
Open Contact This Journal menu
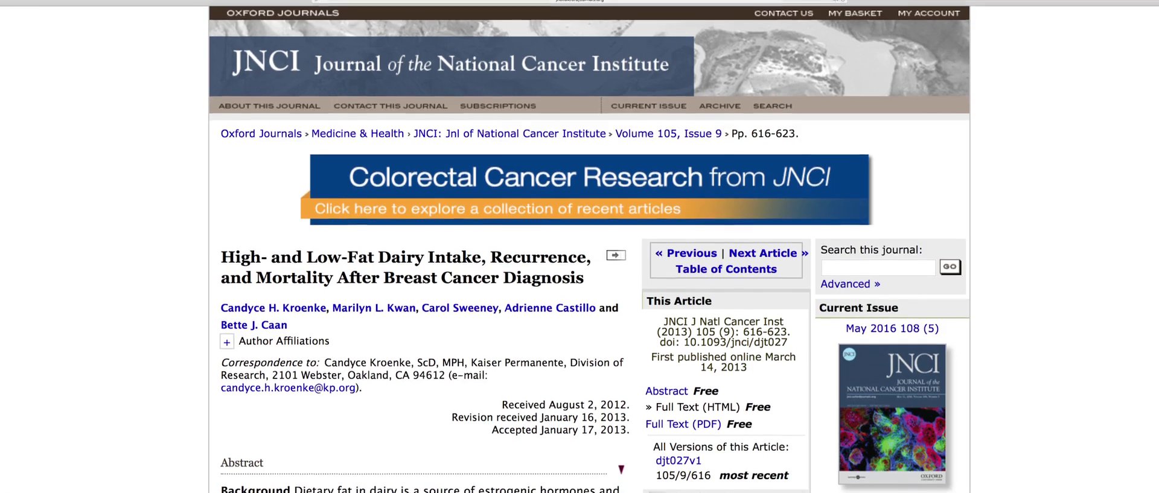click(x=391, y=106)
